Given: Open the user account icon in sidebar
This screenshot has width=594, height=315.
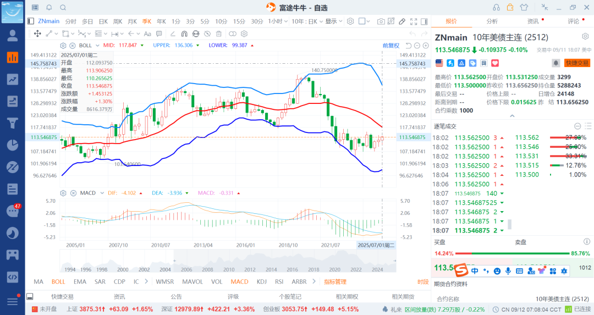Looking at the screenshot, I should click(x=13, y=36).
